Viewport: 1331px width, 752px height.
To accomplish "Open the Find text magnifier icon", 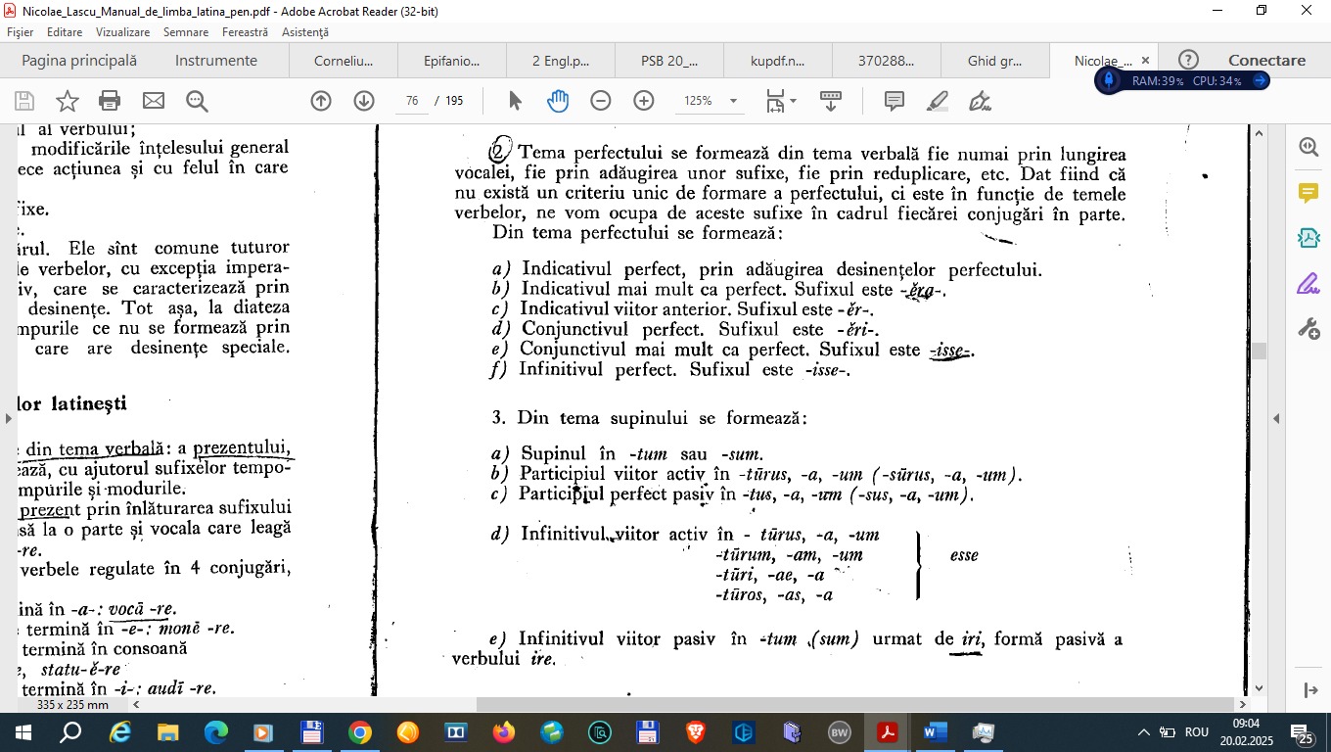I will coord(197,101).
